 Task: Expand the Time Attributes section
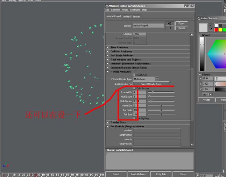pos(107,47)
